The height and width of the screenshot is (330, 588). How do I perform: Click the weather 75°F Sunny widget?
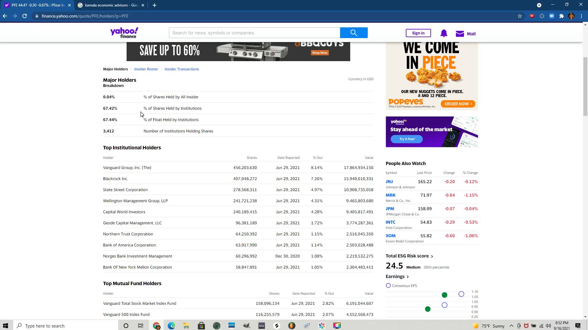tap(488, 326)
